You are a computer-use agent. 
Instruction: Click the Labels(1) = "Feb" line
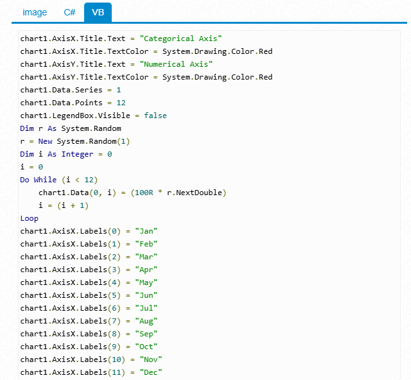coord(89,244)
